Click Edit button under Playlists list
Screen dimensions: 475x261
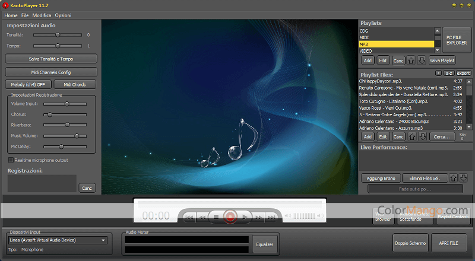[383, 61]
